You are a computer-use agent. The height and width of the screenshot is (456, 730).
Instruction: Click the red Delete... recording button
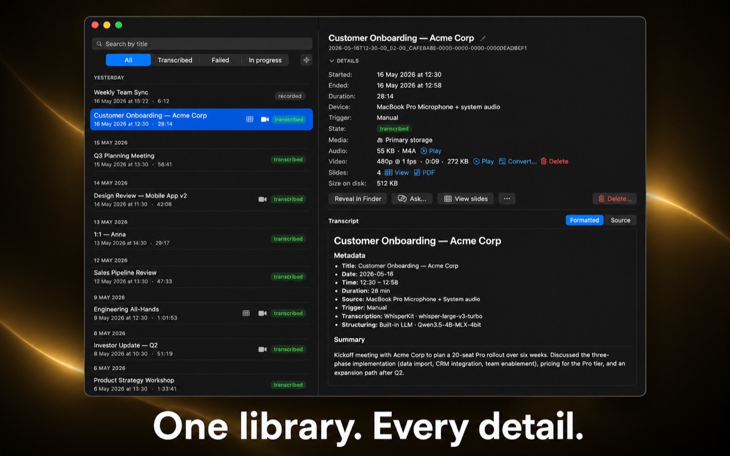(x=615, y=198)
